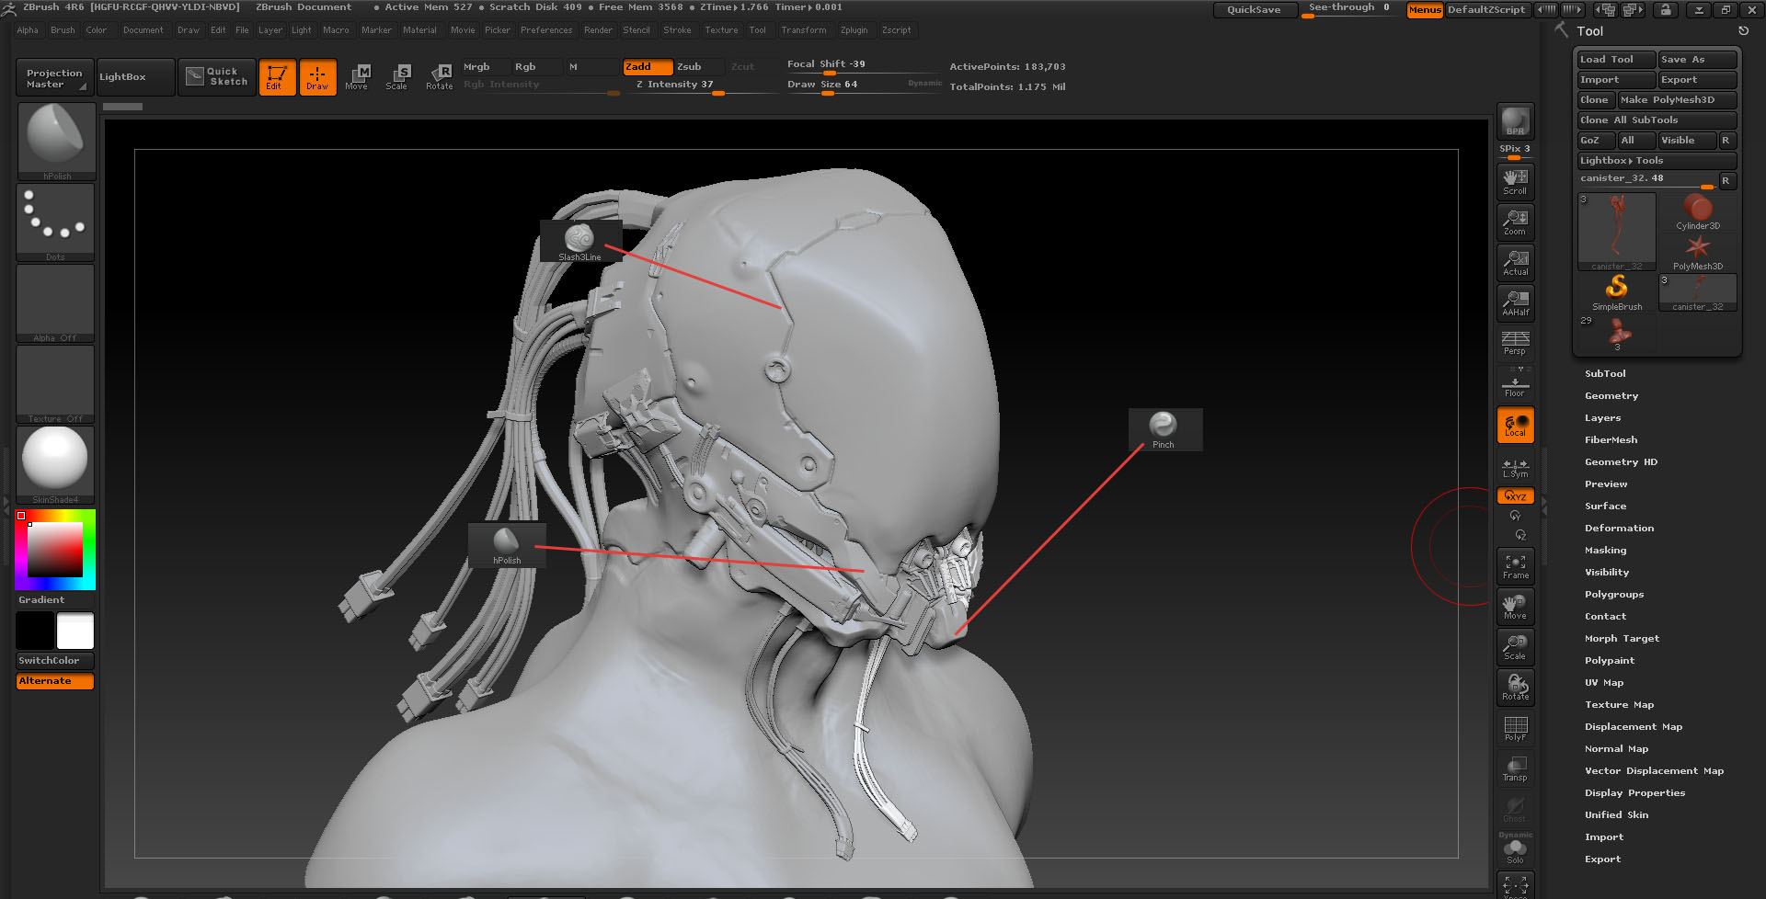Click the BPR render icon
Image resolution: width=1766 pixels, height=899 pixels.
pos(1515,122)
